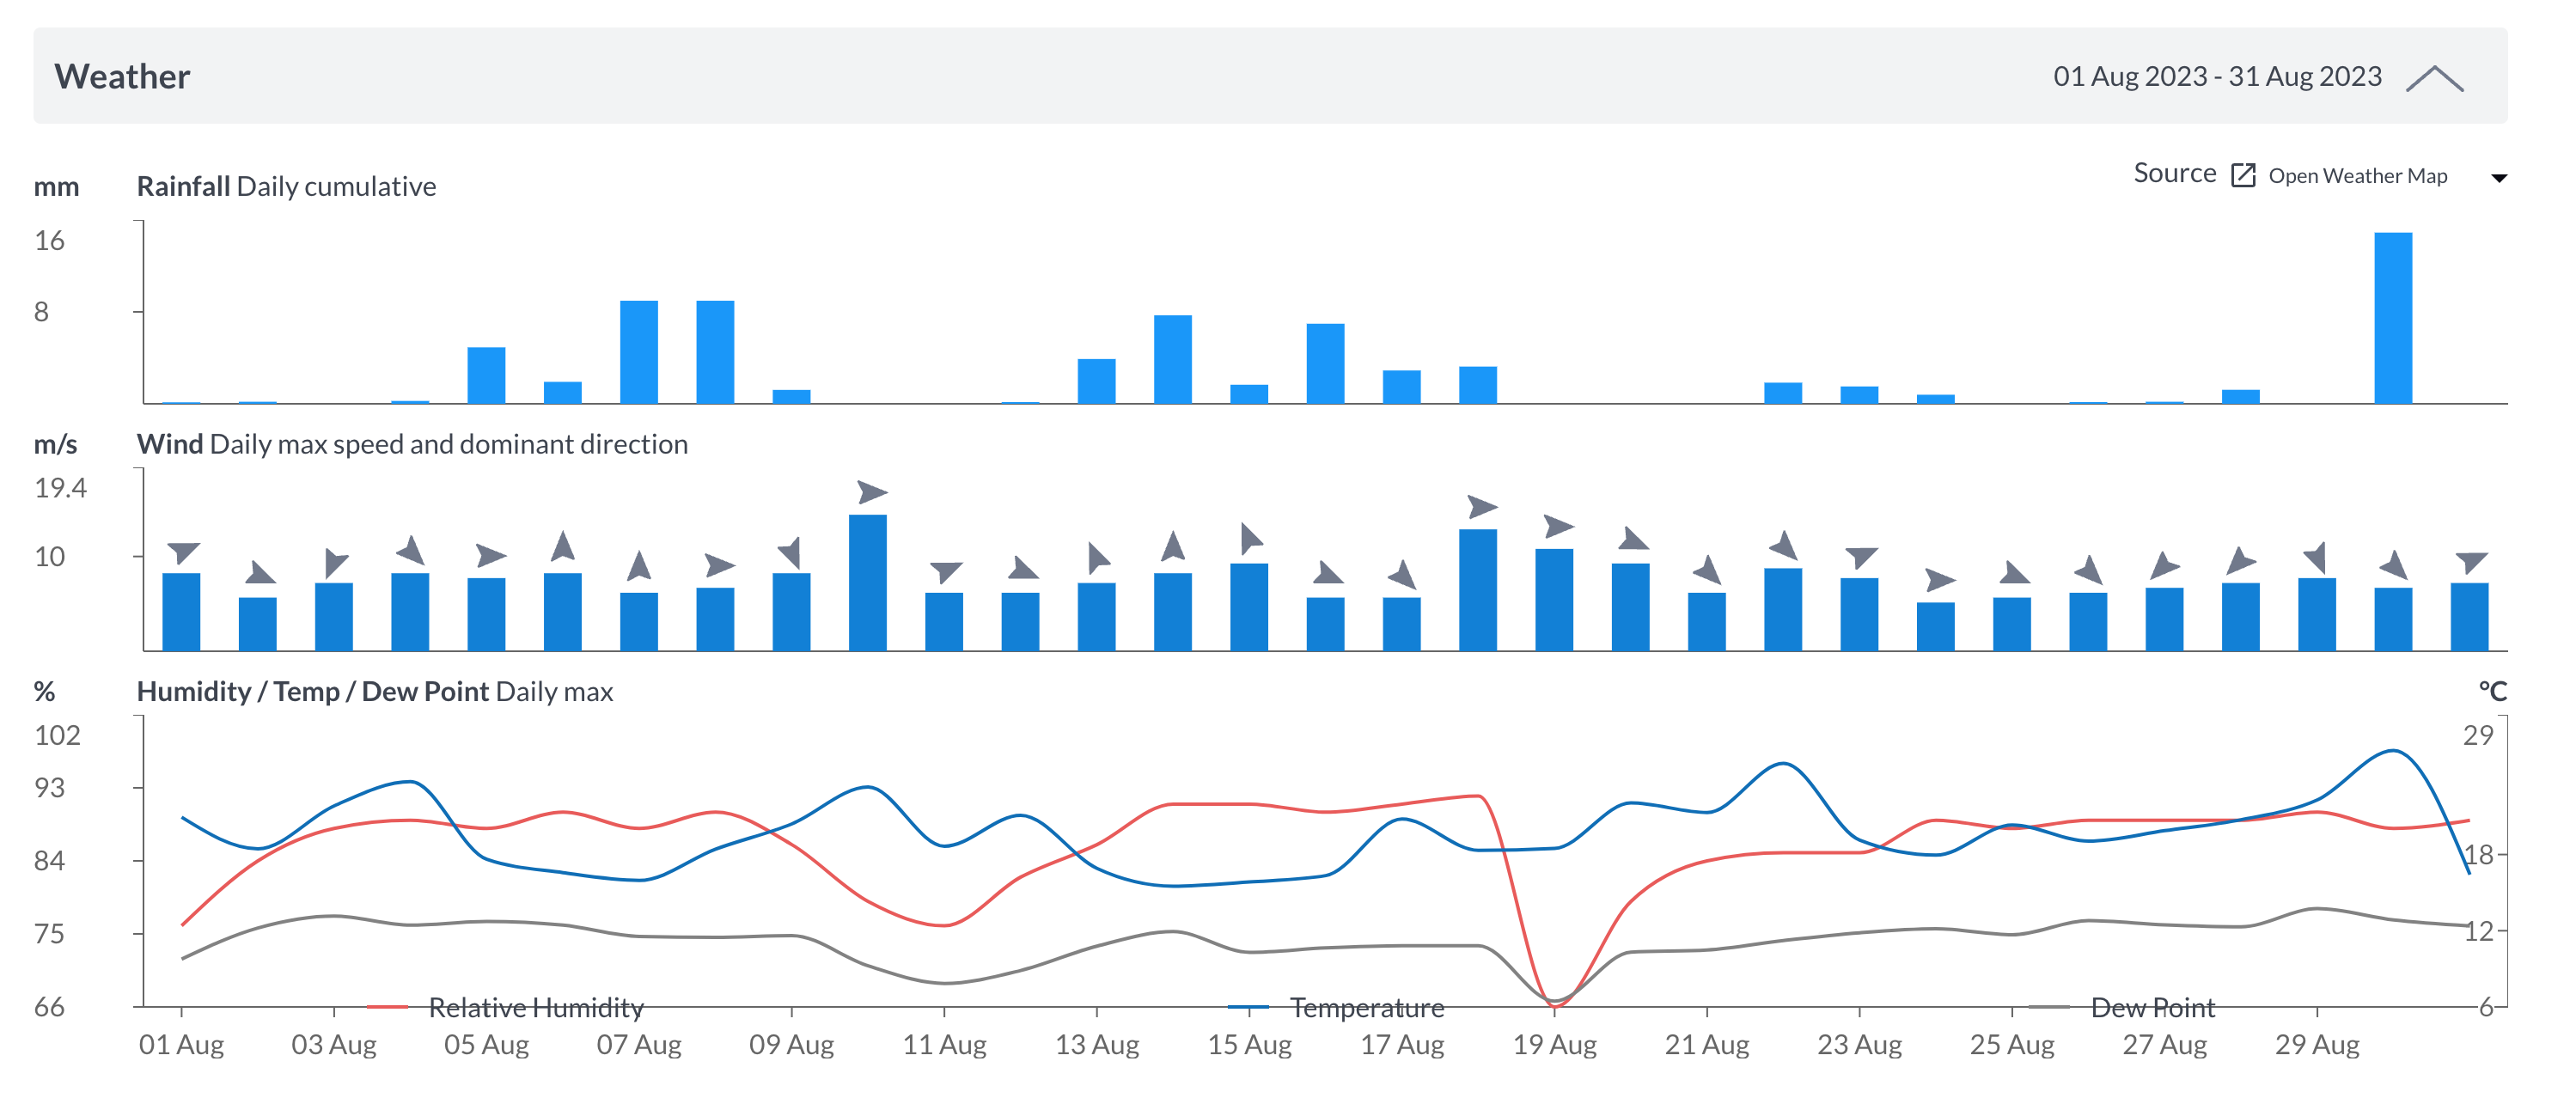The height and width of the screenshot is (1098, 2576).
Task: Click the tallest rainfall bar near 30 Aug
Action: click(x=2394, y=320)
